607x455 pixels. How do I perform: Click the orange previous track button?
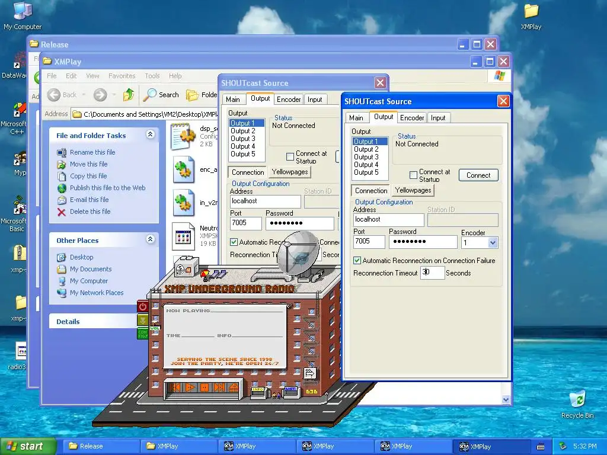coord(175,387)
